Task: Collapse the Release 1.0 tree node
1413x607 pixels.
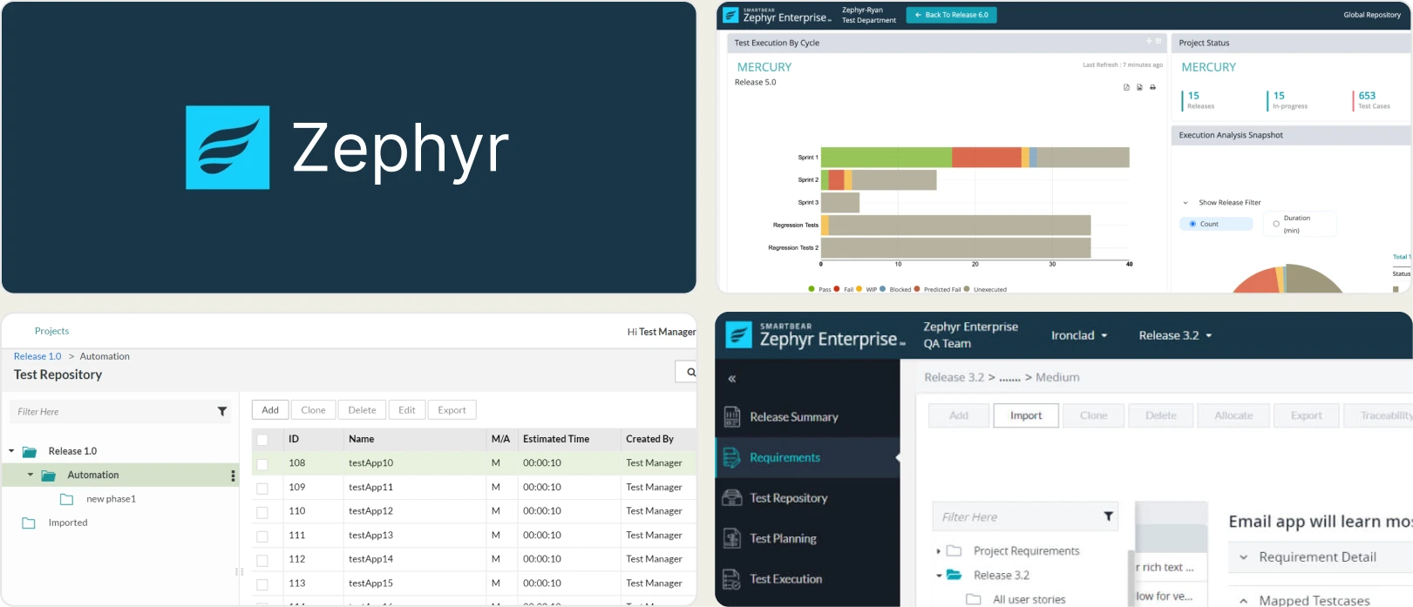Action: point(11,451)
